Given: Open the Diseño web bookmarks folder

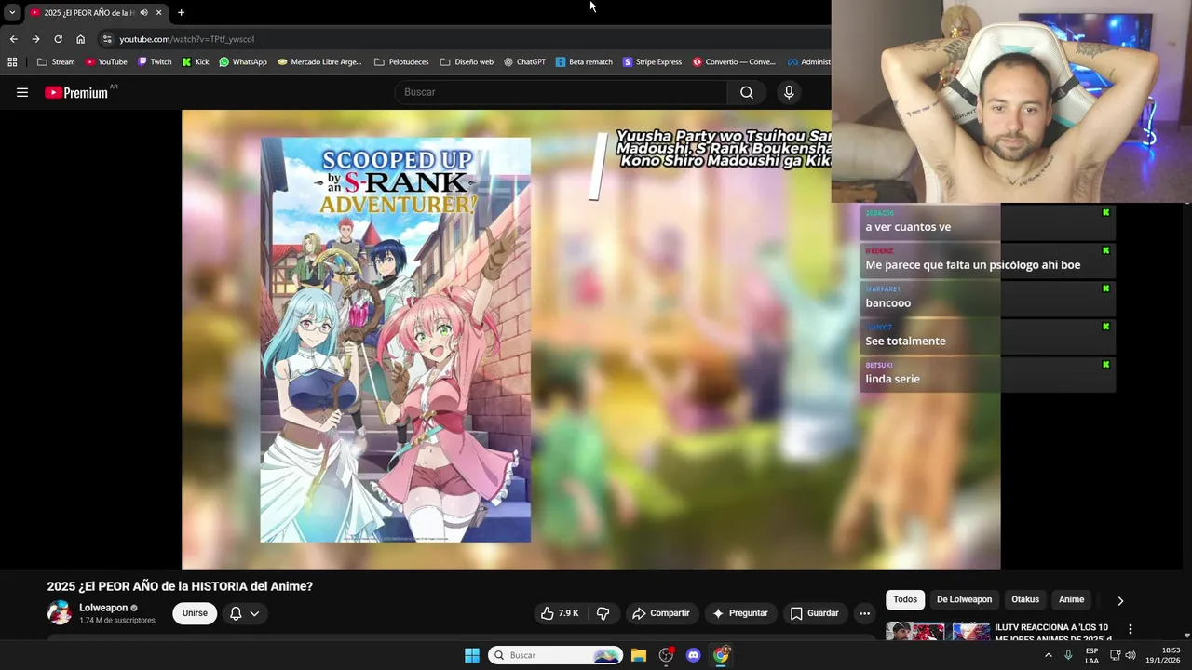Looking at the screenshot, I should point(467,62).
